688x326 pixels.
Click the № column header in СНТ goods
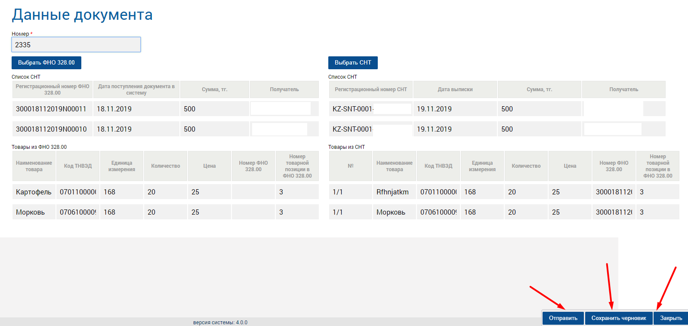350,166
